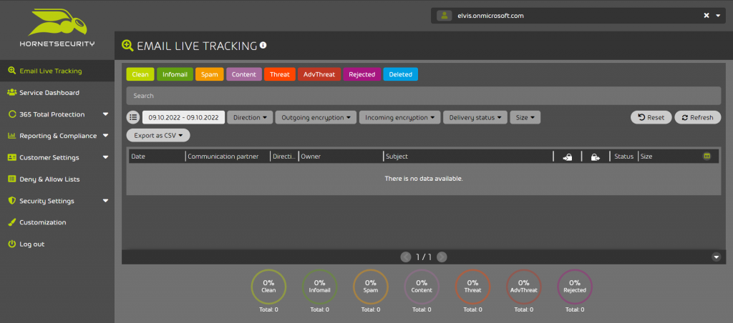Click the Infomail 0% statistics circle
The height and width of the screenshot is (323, 733).
pyautogui.click(x=320, y=287)
